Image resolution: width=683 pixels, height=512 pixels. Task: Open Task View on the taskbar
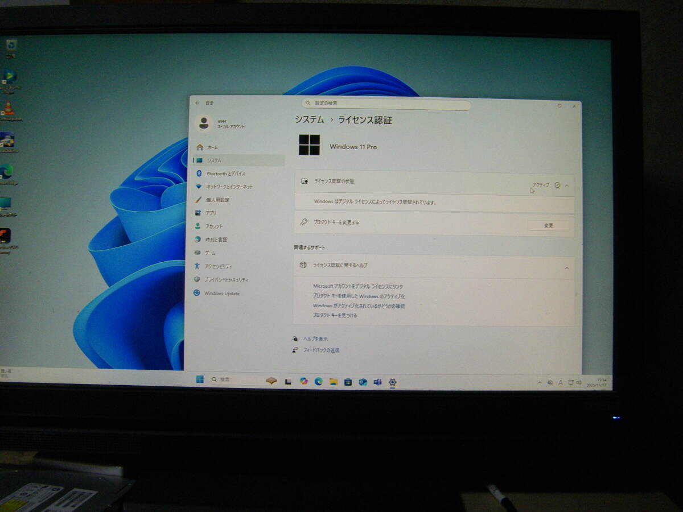[289, 382]
